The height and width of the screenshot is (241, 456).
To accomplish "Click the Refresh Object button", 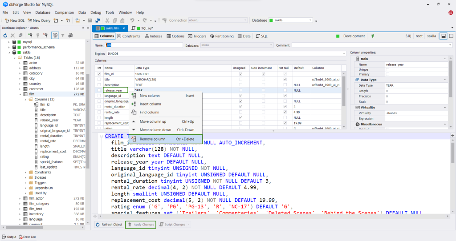I will [109, 225].
